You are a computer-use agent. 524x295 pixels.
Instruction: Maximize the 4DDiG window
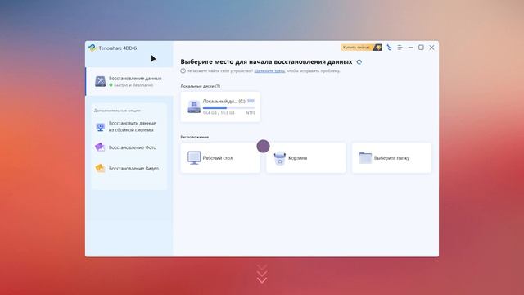pos(421,48)
